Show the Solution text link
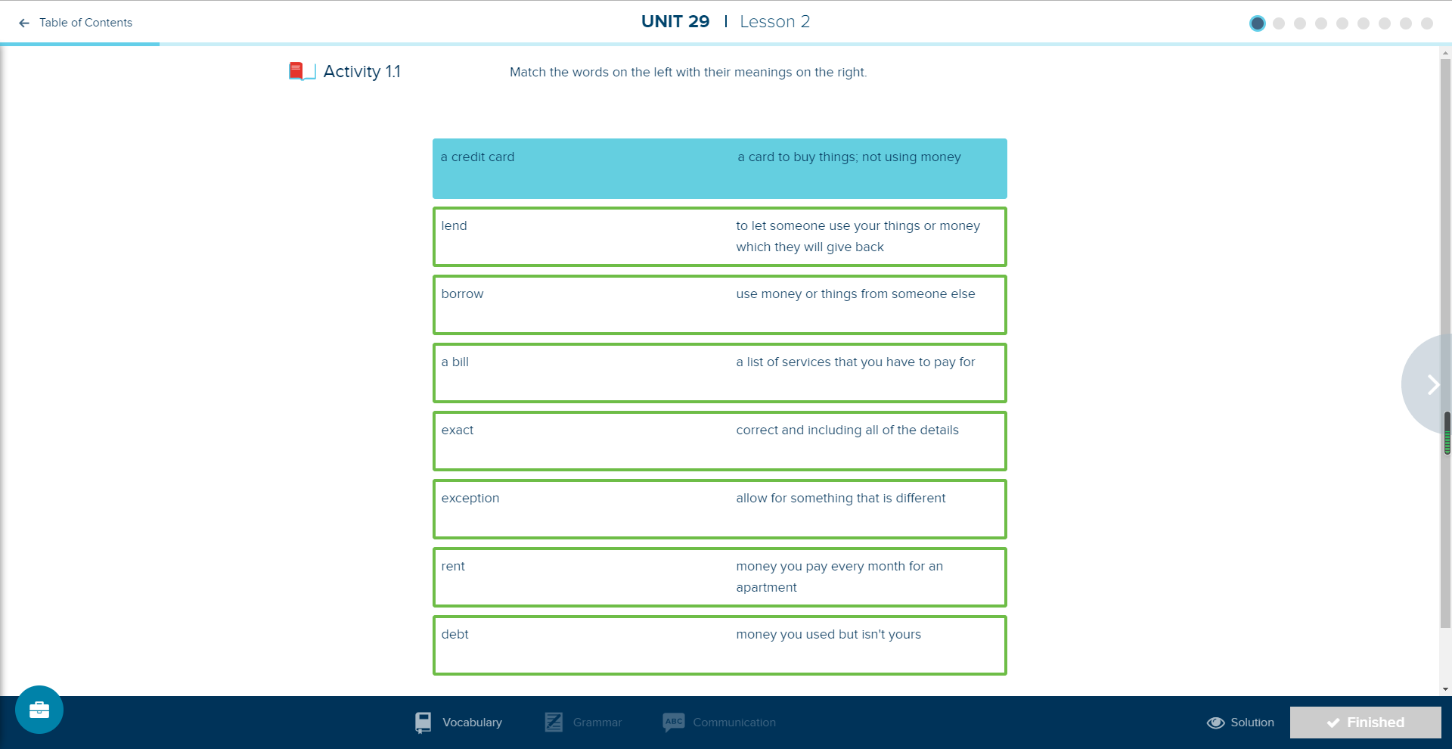 [1252, 723]
